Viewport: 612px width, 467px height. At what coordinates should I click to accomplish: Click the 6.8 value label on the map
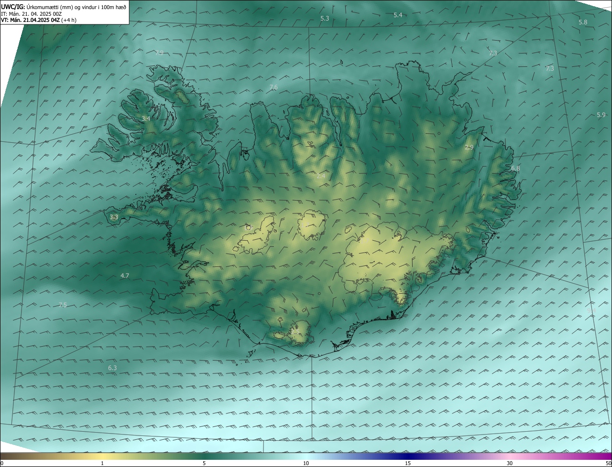(x=515, y=168)
